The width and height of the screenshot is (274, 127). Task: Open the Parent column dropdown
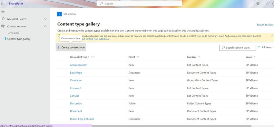point(138,57)
